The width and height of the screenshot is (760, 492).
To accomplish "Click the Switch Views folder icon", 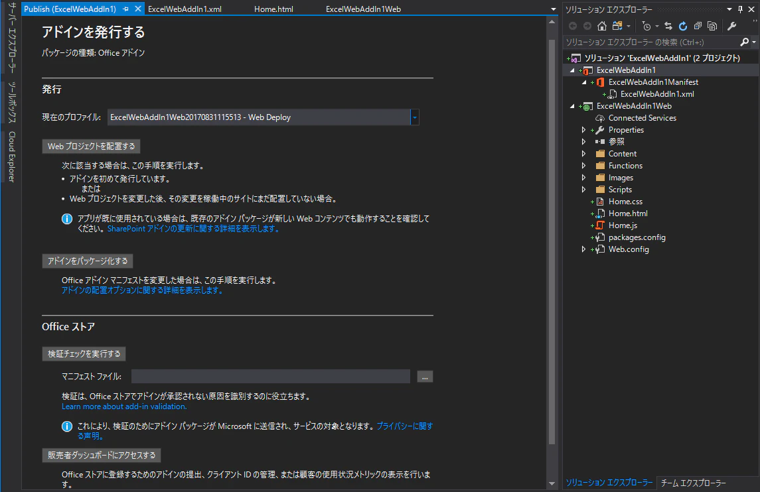I will pyautogui.click(x=617, y=26).
